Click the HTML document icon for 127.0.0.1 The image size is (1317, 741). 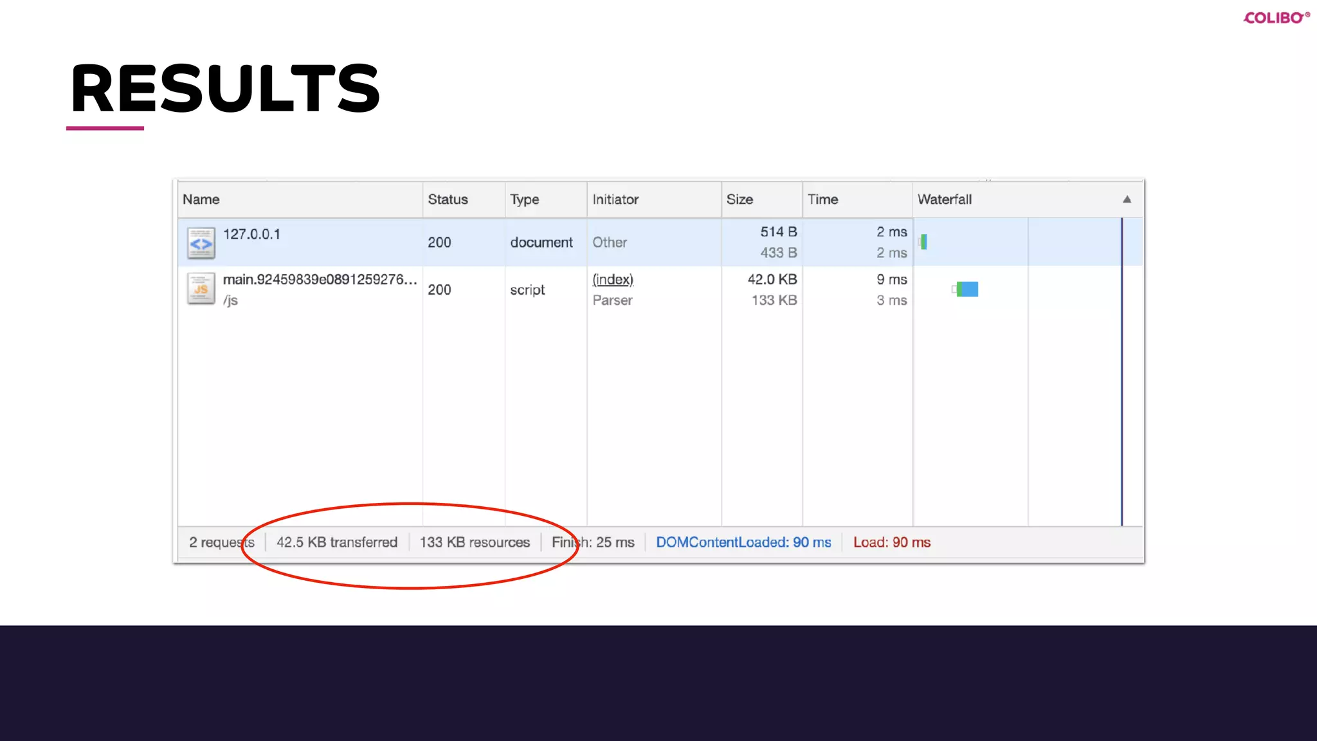[x=201, y=243]
